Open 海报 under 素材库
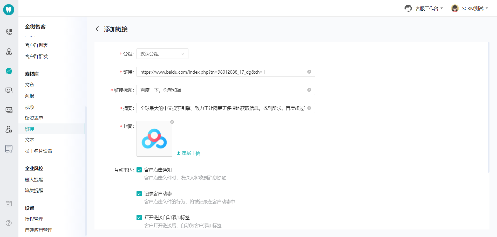 coord(30,96)
